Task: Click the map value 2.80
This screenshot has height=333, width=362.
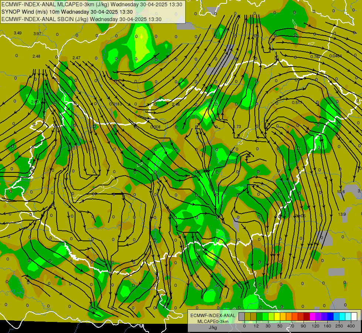Action: point(35,102)
